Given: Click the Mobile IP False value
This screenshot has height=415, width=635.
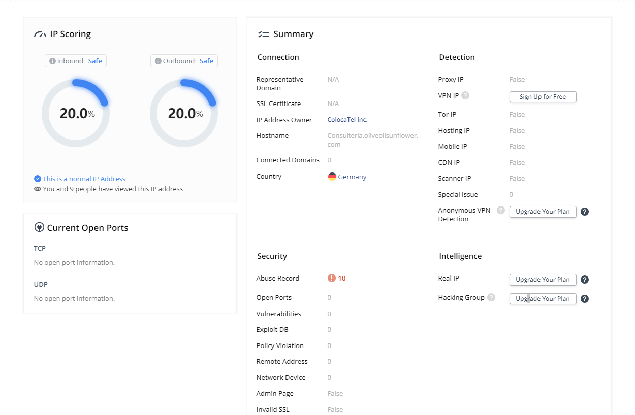Looking at the screenshot, I should [x=517, y=146].
